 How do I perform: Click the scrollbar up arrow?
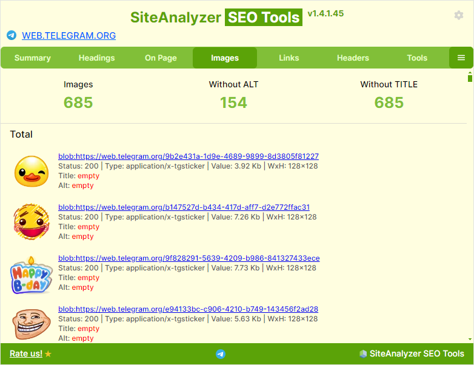coord(470,73)
